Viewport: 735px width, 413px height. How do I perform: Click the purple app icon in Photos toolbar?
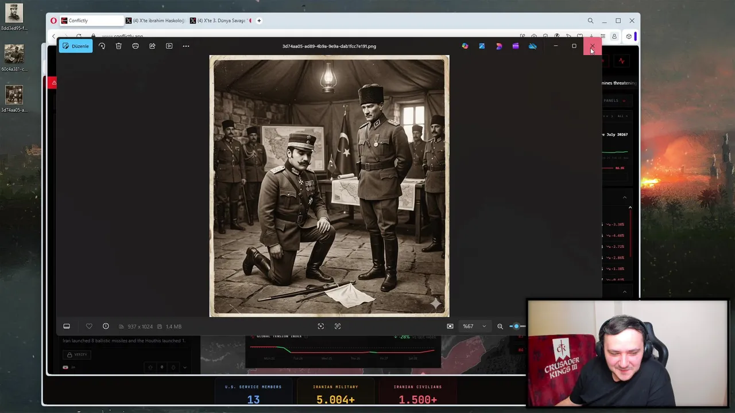(516, 46)
